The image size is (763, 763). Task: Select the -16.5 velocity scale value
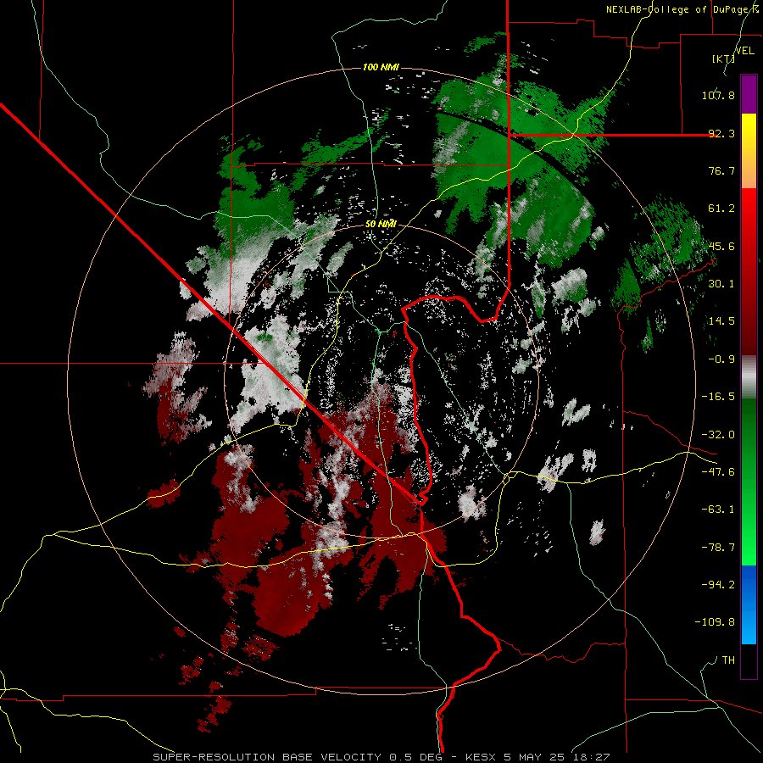click(x=718, y=397)
